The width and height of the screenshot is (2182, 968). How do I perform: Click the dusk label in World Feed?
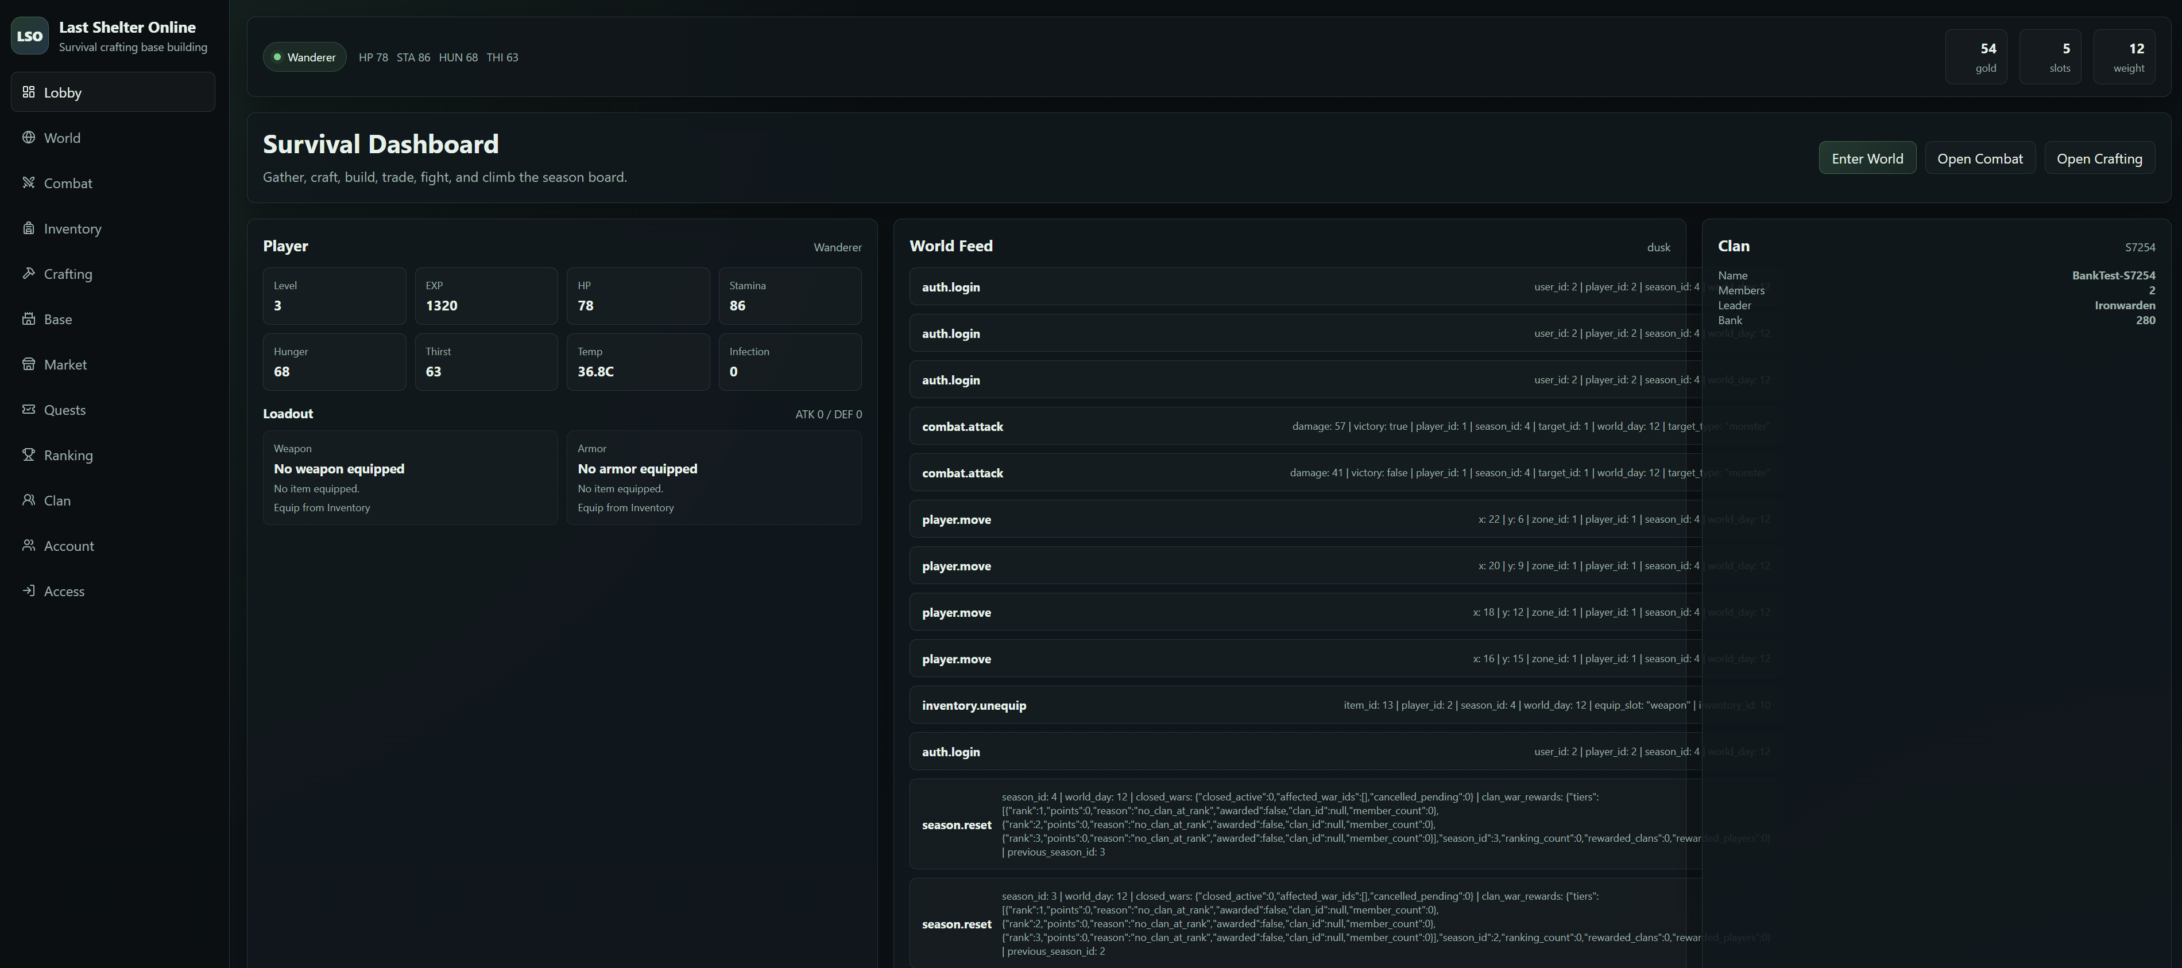click(1658, 247)
